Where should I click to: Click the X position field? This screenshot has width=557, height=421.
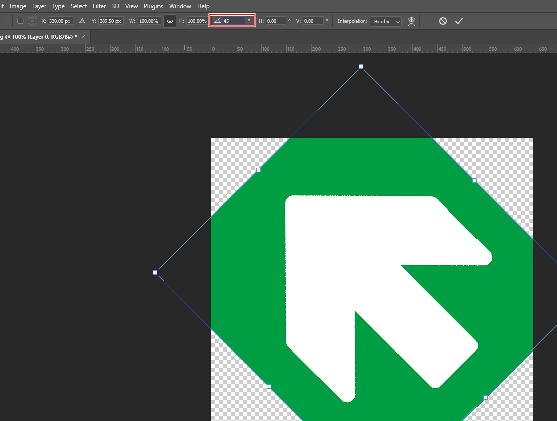coord(61,21)
